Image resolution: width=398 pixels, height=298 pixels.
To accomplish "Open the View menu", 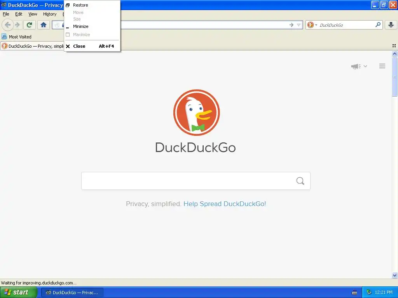I will 33,14.
